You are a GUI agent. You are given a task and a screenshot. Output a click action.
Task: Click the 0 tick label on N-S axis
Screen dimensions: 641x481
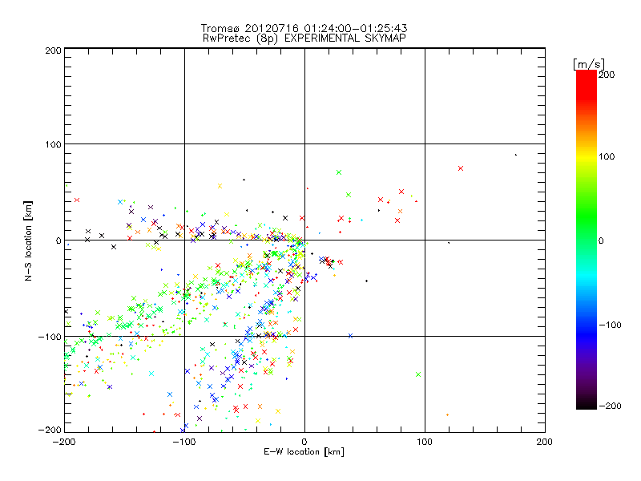tap(58, 240)
